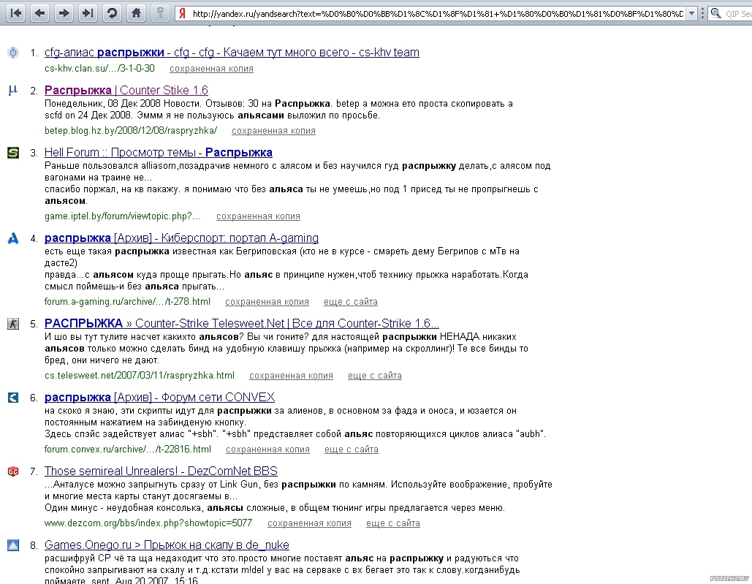Open 'сохраненная копия' for forum.a-gaming.ru result
Screen dimensions: 752x584
coord(267,302)
